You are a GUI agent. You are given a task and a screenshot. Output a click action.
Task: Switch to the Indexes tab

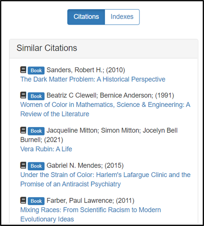tap(122, 17)
